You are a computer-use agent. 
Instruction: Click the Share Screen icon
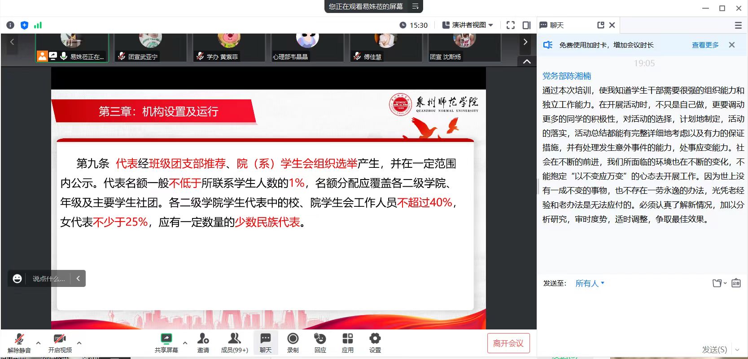tap(166, 342)
